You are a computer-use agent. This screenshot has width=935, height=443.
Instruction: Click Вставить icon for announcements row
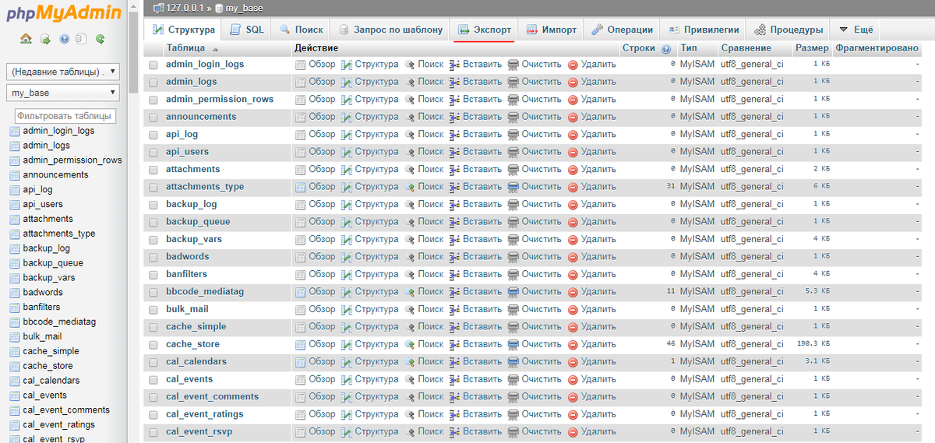(x=455, y=117)
